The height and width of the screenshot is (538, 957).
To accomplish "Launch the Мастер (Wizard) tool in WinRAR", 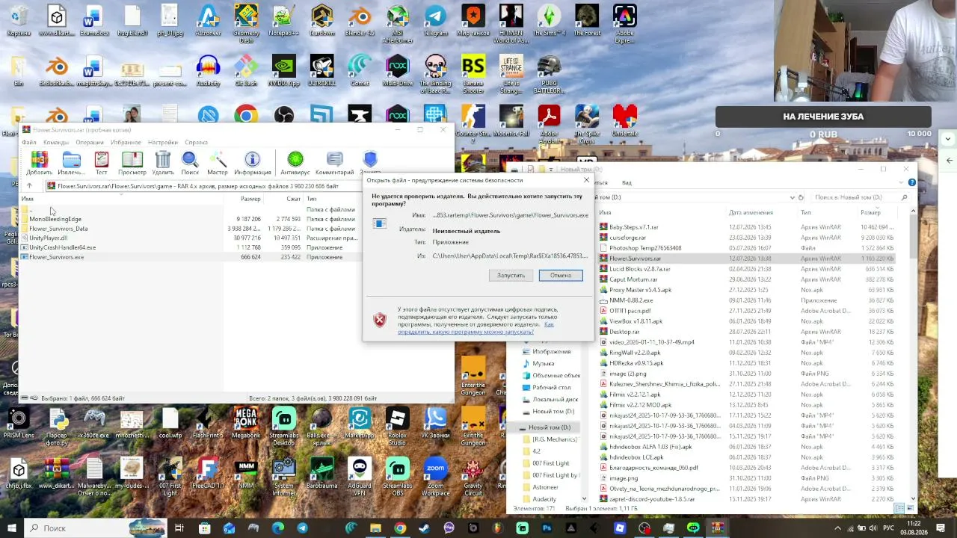I will (218, 164).
